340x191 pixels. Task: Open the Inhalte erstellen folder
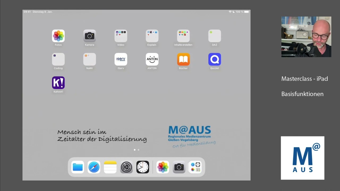[183, 36]
